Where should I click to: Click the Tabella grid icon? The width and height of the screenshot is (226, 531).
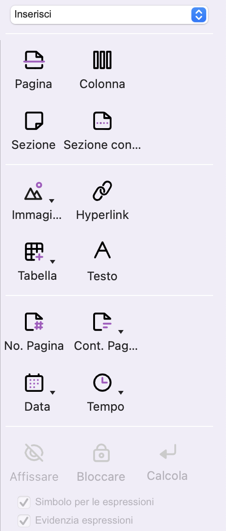click(x=34, y=252)
